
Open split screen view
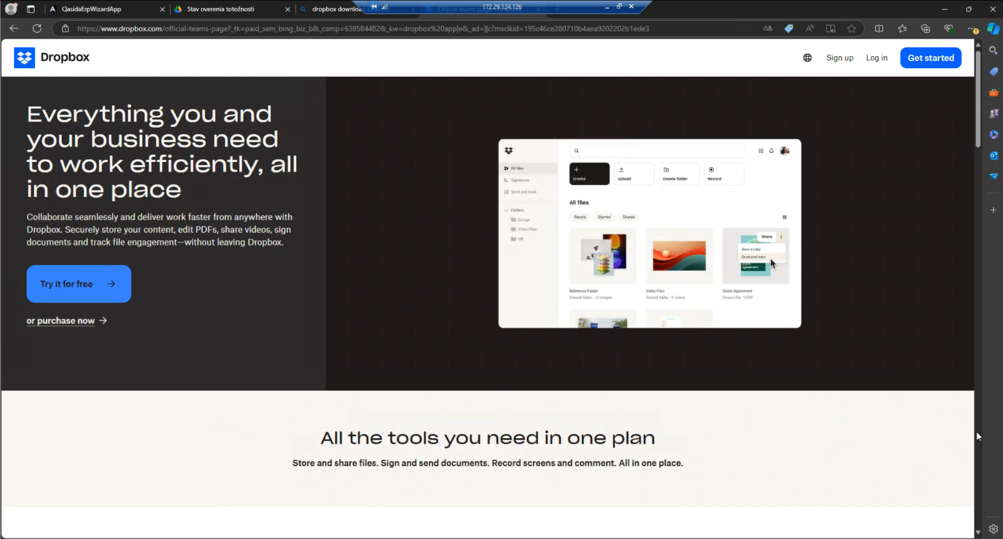(879, 28)
